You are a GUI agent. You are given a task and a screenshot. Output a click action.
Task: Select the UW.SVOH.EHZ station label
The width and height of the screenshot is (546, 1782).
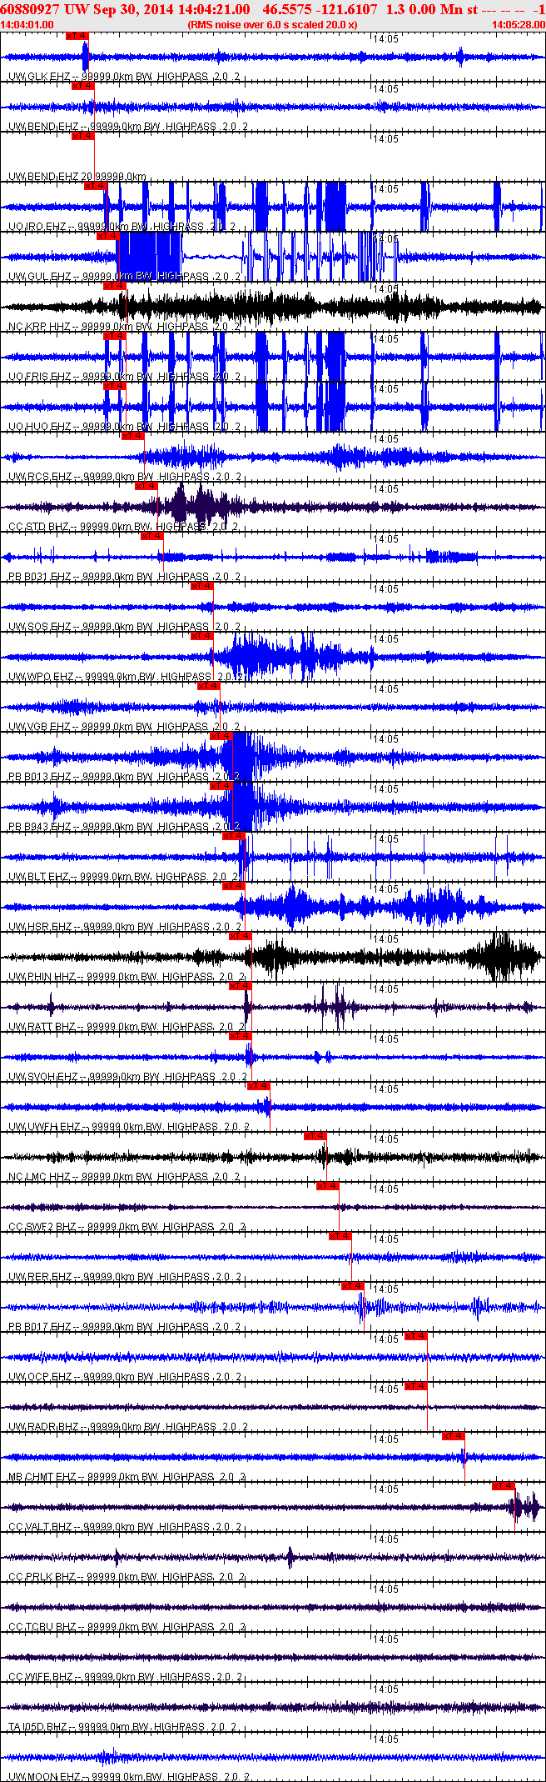pos(127,1077)
